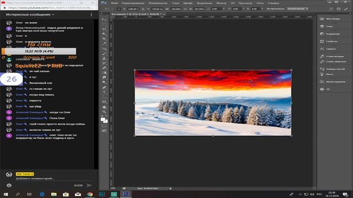Open the Кисть panel

point(327,74)
